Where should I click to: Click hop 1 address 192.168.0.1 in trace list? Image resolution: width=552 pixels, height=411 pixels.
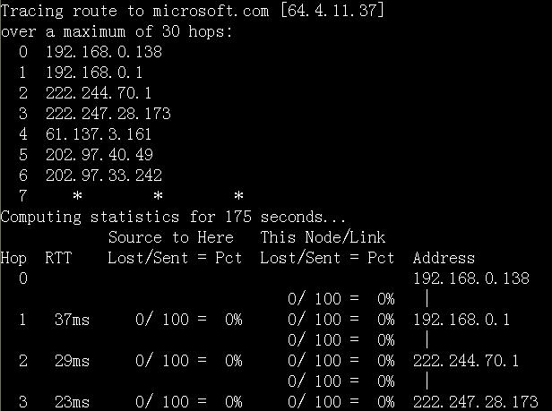click(94, 73)
